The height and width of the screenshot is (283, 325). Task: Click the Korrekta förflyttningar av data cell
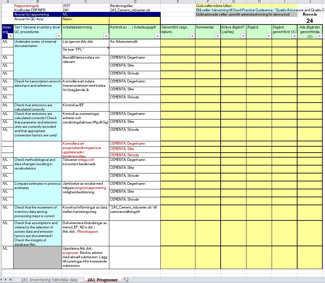(x=85, y=212)
